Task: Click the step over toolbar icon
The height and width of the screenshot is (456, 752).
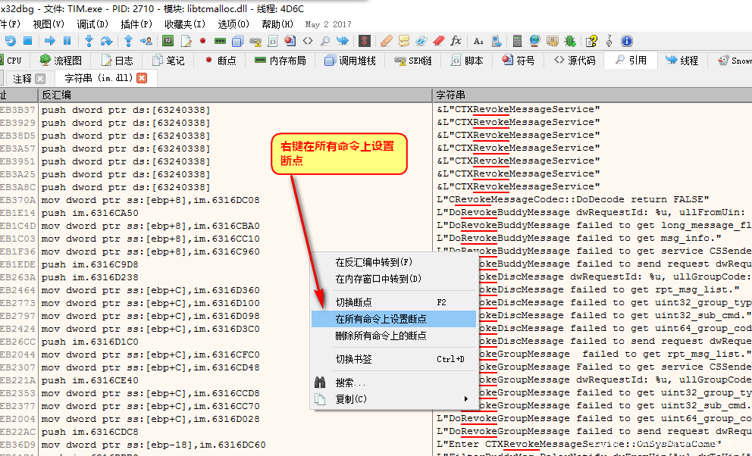Action: [x=105, y=41]
